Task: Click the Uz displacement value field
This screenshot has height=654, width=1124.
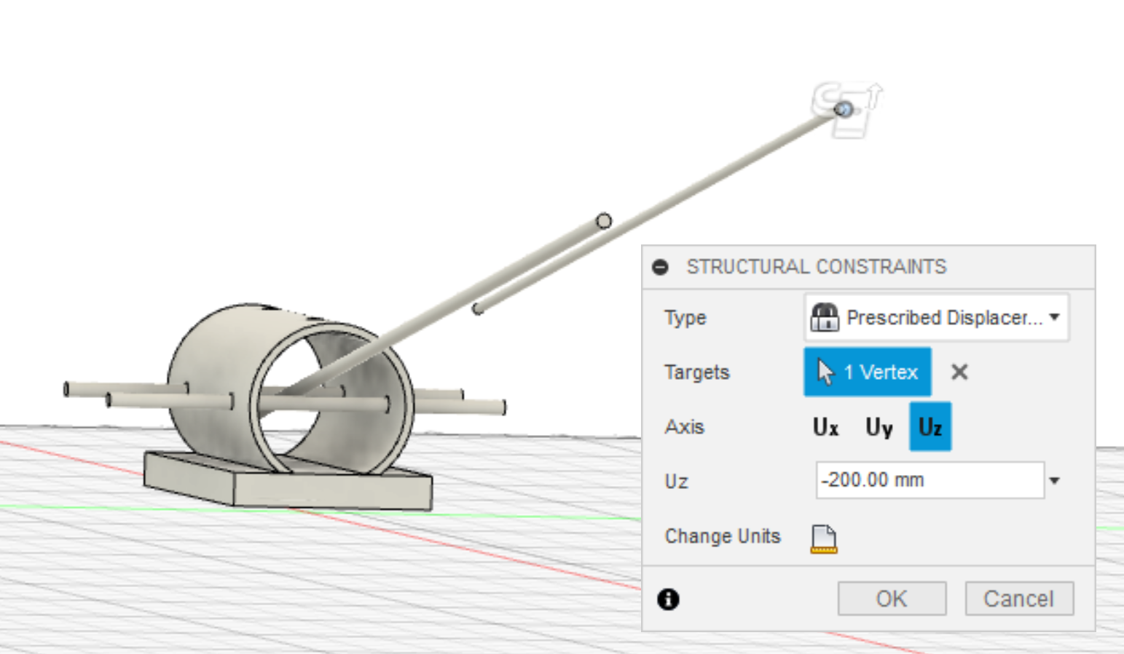Action: click(930, 480)
